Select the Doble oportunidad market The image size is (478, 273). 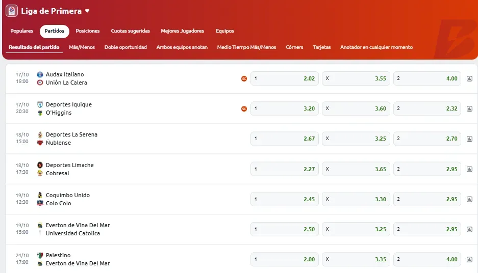pos(125,47)
